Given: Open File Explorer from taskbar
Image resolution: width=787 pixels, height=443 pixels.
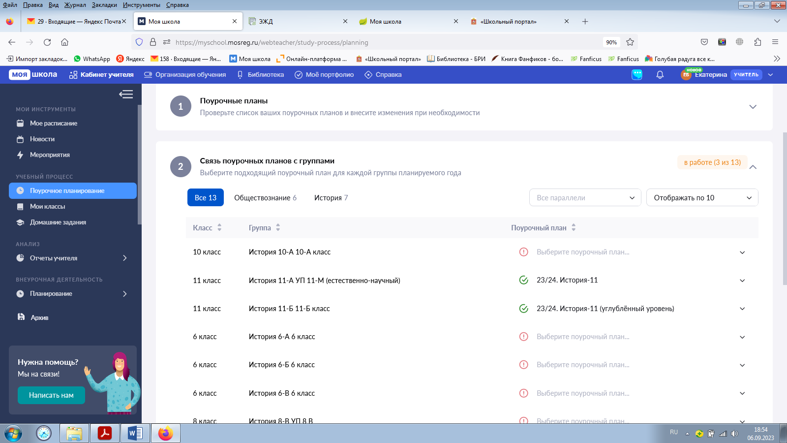Looking at the screenshot, I should pos(74,434).
